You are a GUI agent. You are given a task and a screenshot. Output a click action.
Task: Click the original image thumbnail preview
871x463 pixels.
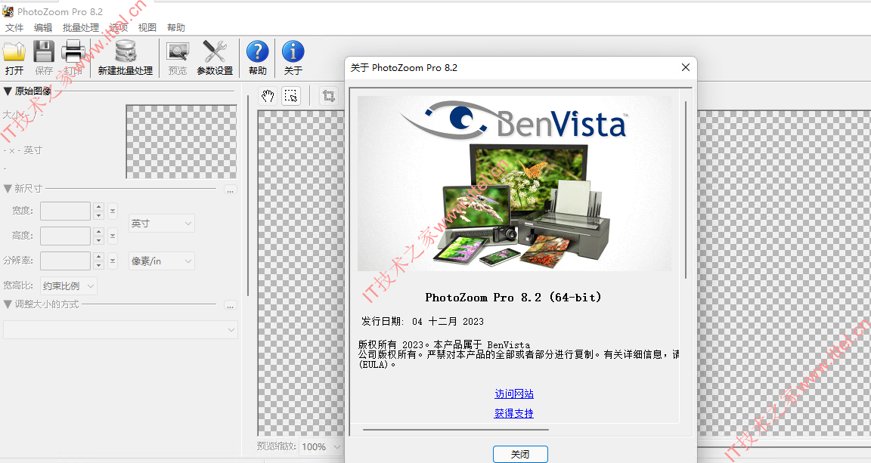pyautogui.click(x=181, y=141)
